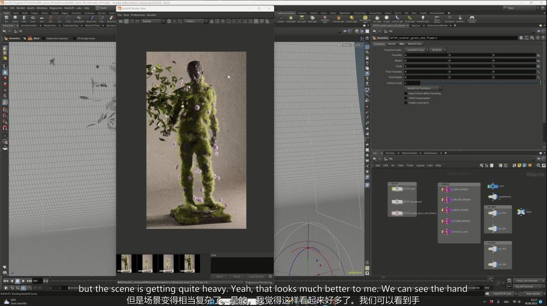
Task: Click the Spot Light shelf tool
Action: point(312,19)
